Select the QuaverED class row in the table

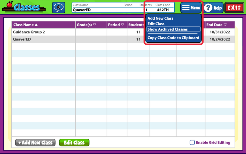(123, 39)
